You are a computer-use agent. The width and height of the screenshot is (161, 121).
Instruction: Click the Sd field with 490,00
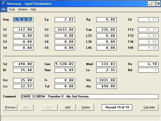23,64
